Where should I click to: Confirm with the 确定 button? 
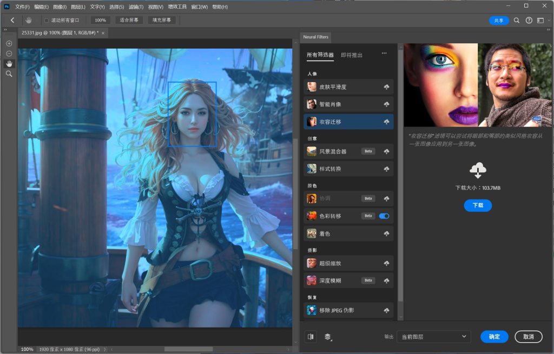(494, 337)
